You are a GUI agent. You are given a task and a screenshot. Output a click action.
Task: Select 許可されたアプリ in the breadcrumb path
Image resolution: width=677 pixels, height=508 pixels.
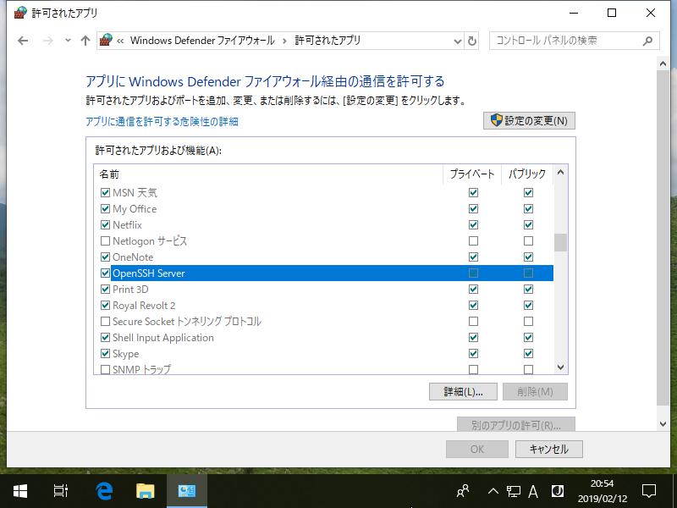pyautogui.click(x=327, y=40)
